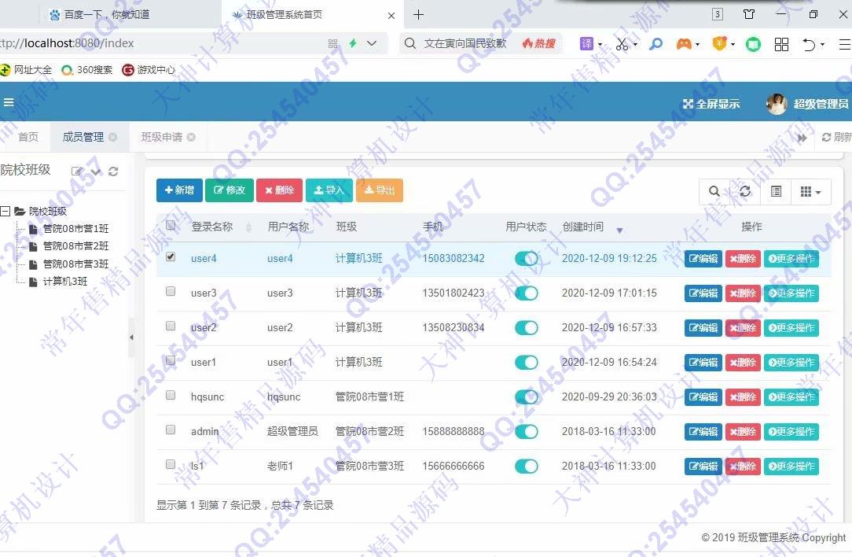
Task: Click the blue 新增 button
Action: point(179,190)
